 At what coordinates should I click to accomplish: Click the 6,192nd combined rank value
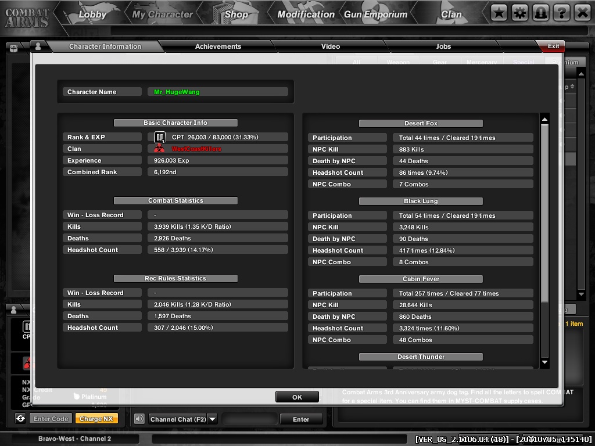164,172
